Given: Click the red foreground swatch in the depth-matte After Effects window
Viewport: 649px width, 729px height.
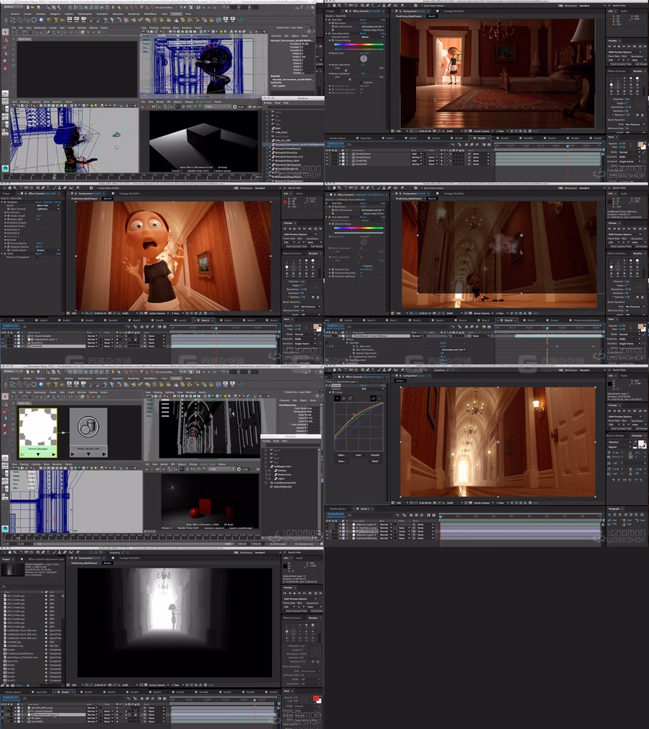Looking at the screenshot, I should (316, 698).
